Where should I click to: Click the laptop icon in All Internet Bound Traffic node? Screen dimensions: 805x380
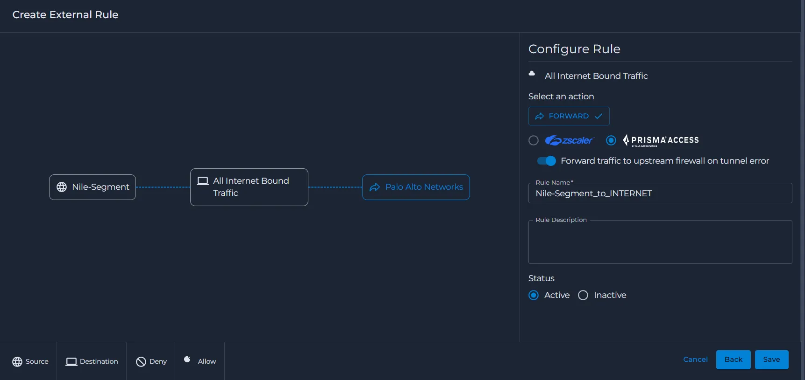click(203, 181)
